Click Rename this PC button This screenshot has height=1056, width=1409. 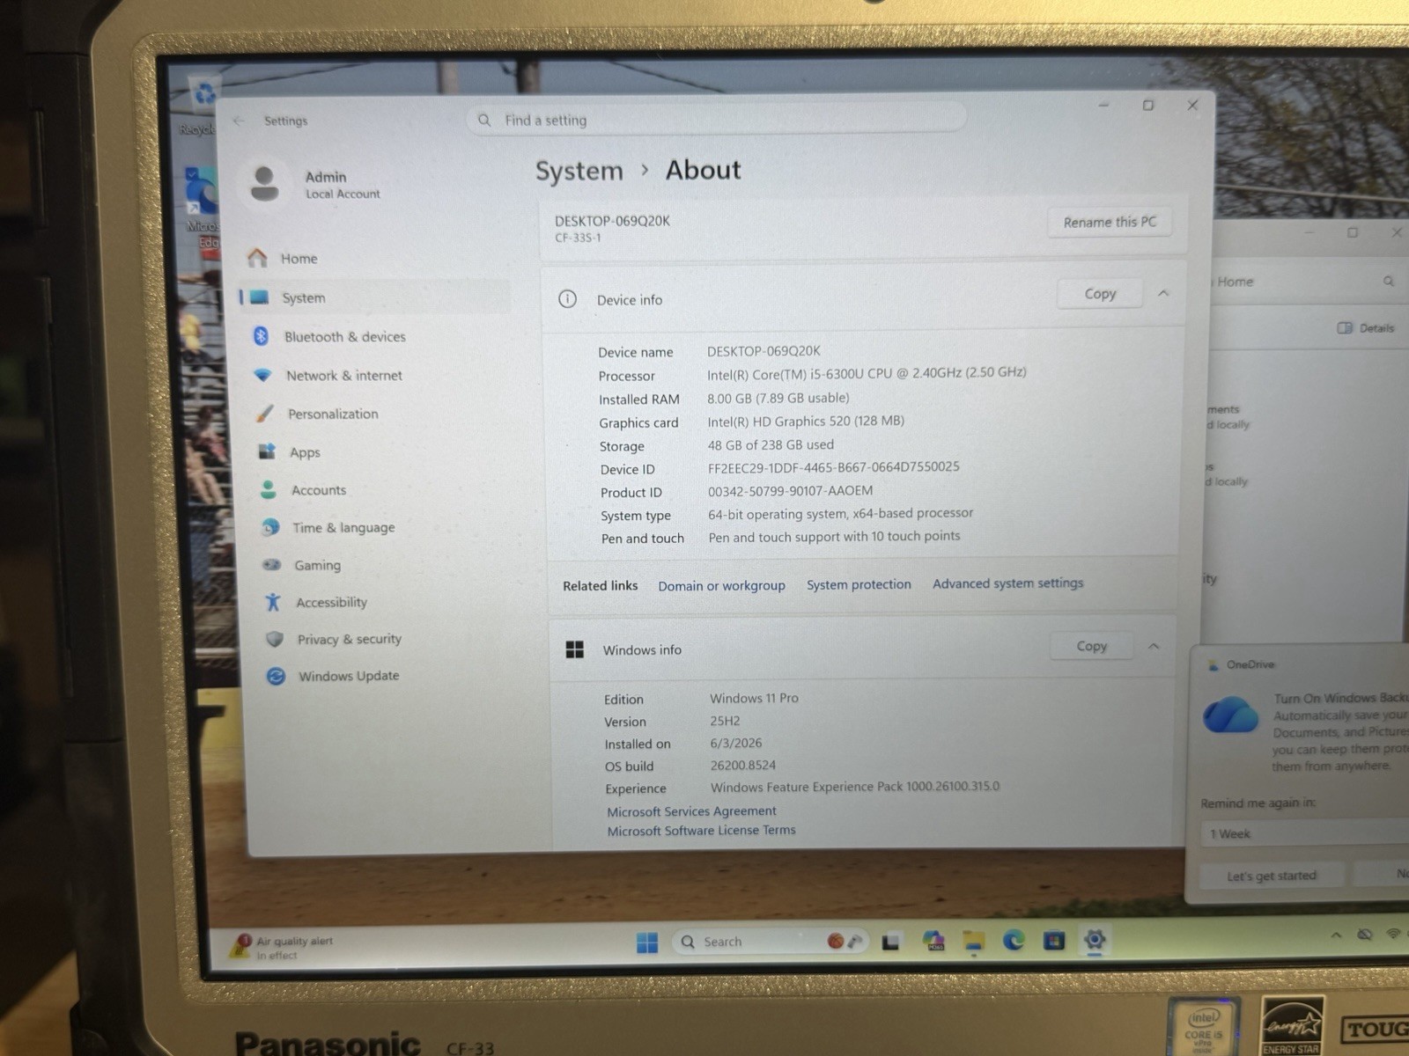tap(1110, 222)
